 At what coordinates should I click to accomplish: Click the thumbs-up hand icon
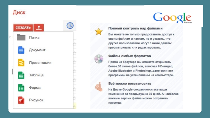pos(99,87)
